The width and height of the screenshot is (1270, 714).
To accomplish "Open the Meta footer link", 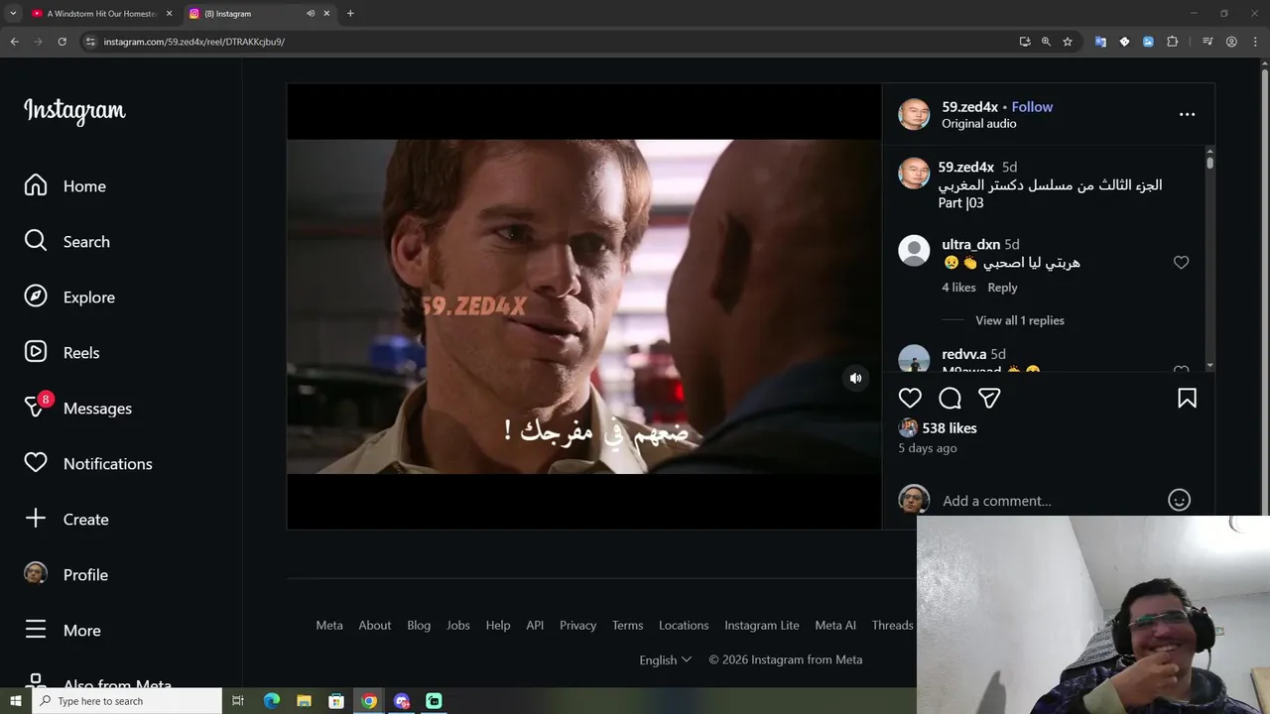I will tap(329, 625).
